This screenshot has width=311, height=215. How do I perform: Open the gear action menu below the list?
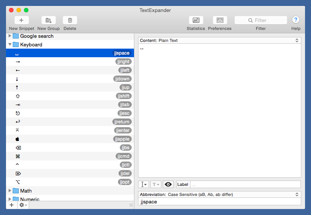tap(23, 205)
